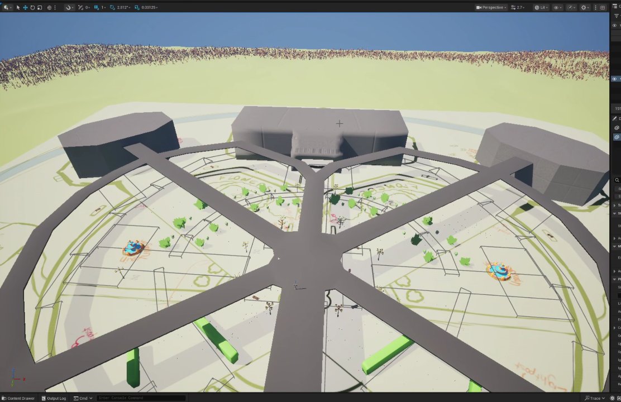This screenshot has width=621, height=402.
Task: Open the editor modes selection dropdown
Action: tap(7, 7)
